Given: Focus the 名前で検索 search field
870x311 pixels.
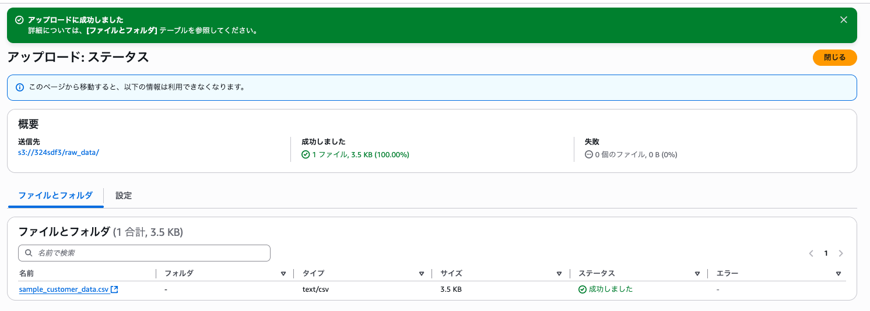Looking at the screenshot, I should pos(145,253).
